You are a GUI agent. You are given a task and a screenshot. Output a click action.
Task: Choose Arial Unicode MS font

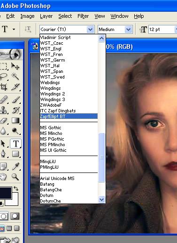coord(57,179)
